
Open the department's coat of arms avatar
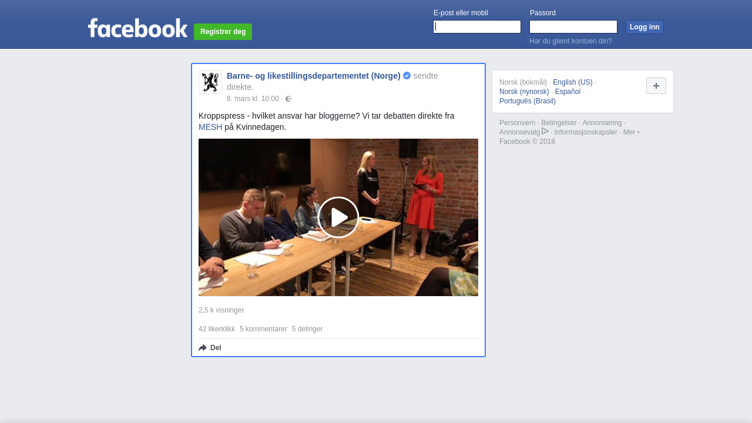click(x=210, y=82)
